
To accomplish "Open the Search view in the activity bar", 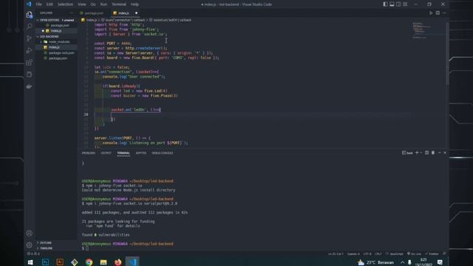I will click(30, 27).
